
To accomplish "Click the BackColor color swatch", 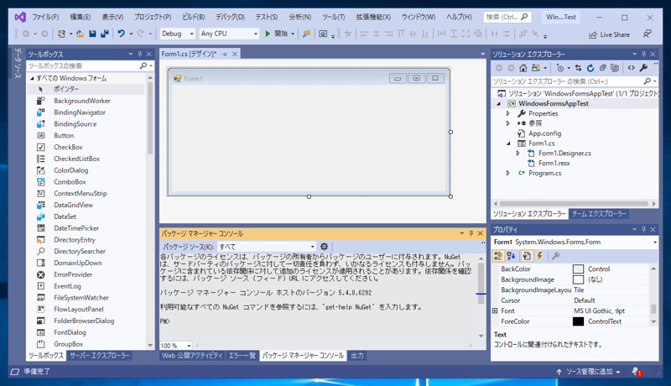I will (x=578, y=269).
